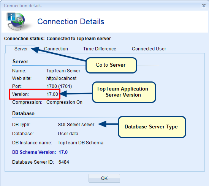209x186 pixels.
Task: Click the 'Compression On' value
Action: click(64, 102)
